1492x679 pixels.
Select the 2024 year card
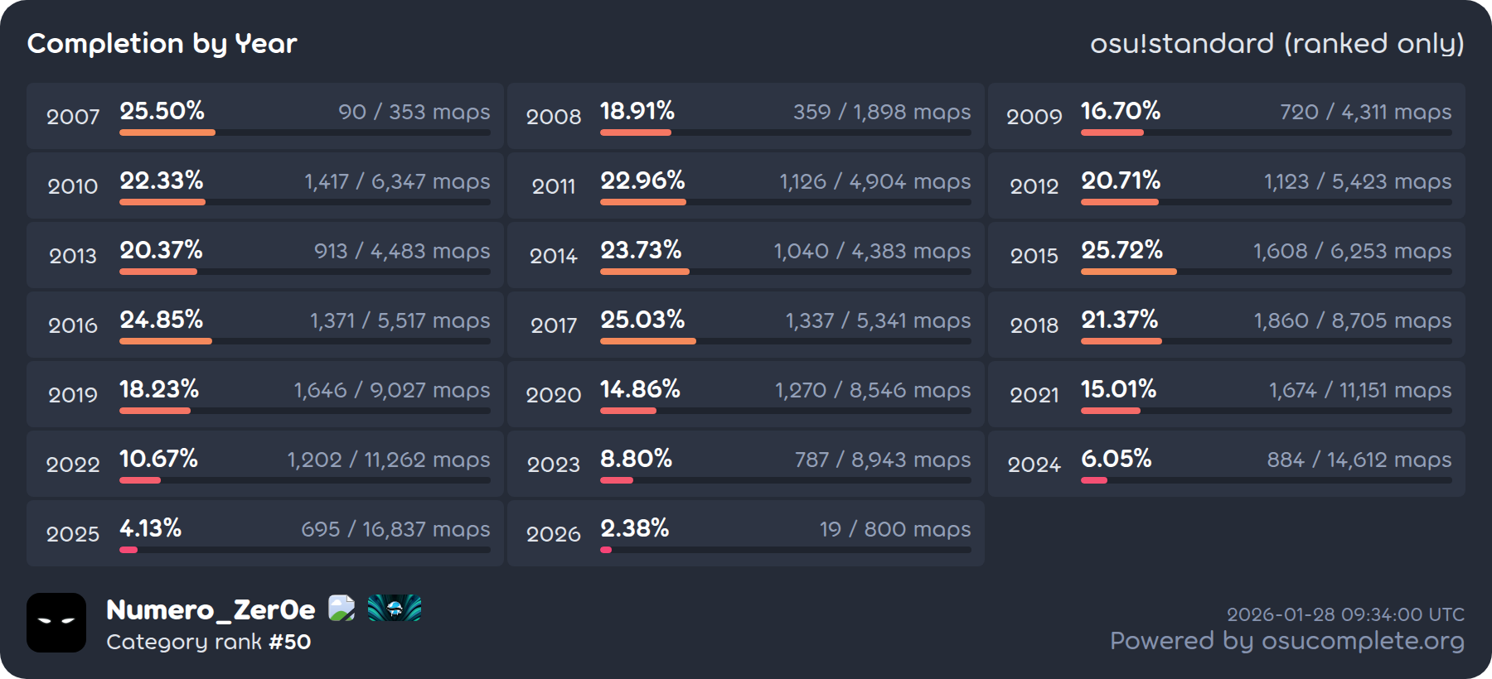coord(1226,464)
